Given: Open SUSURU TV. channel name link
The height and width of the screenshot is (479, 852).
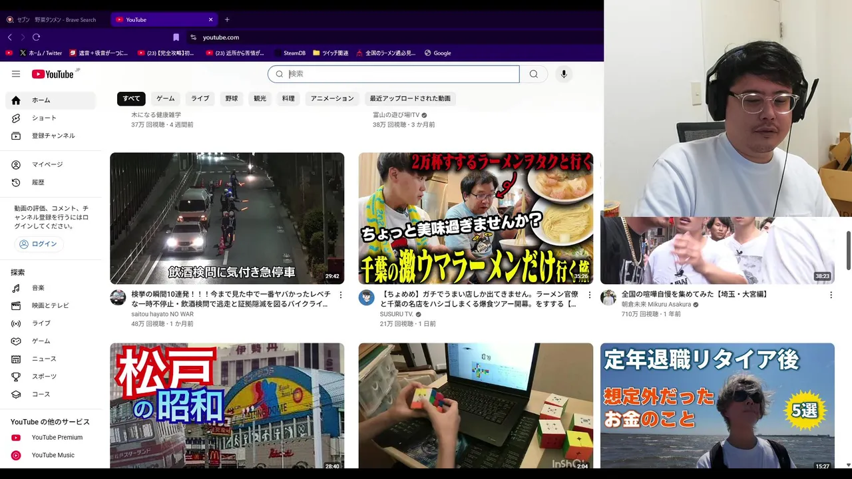Looking at the screenshot, I should coord(397,314).
